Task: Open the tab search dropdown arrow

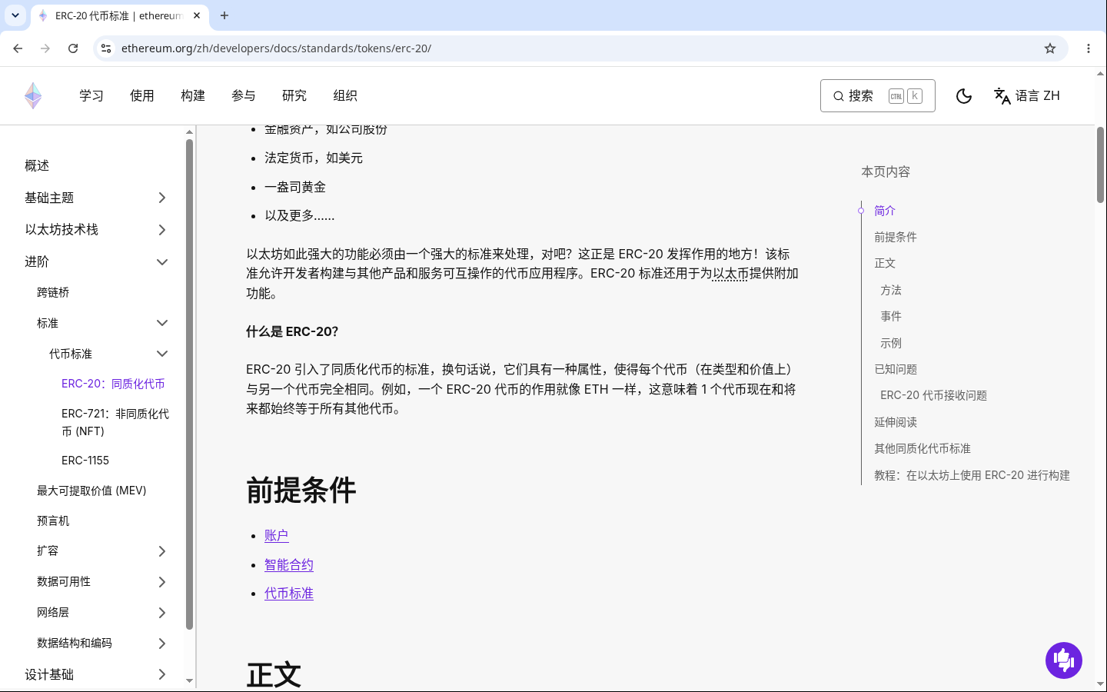Action: pyautogui.click(x=15, y=15)
